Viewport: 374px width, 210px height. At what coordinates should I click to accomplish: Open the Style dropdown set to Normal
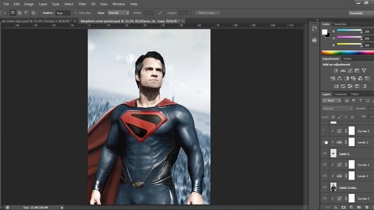[x=118, y=13]
